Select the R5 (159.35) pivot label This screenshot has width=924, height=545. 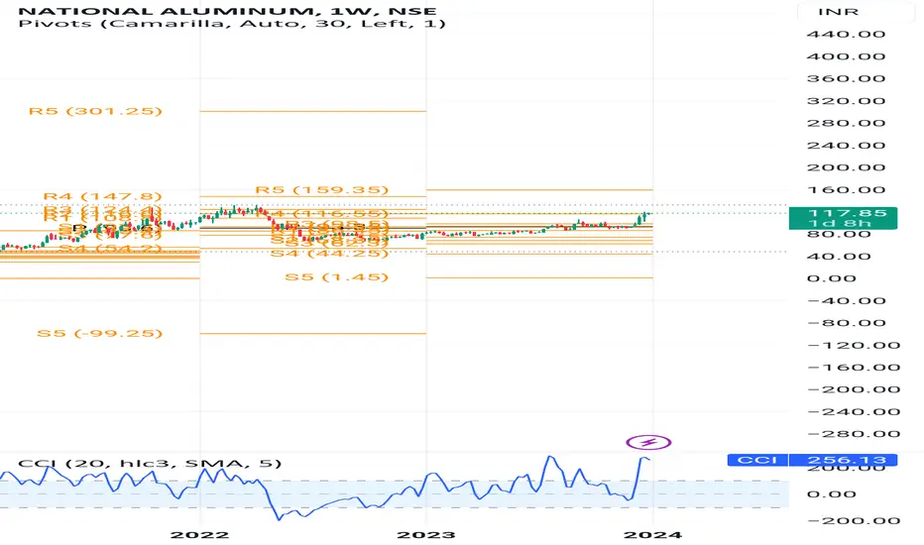pos(322,189)
